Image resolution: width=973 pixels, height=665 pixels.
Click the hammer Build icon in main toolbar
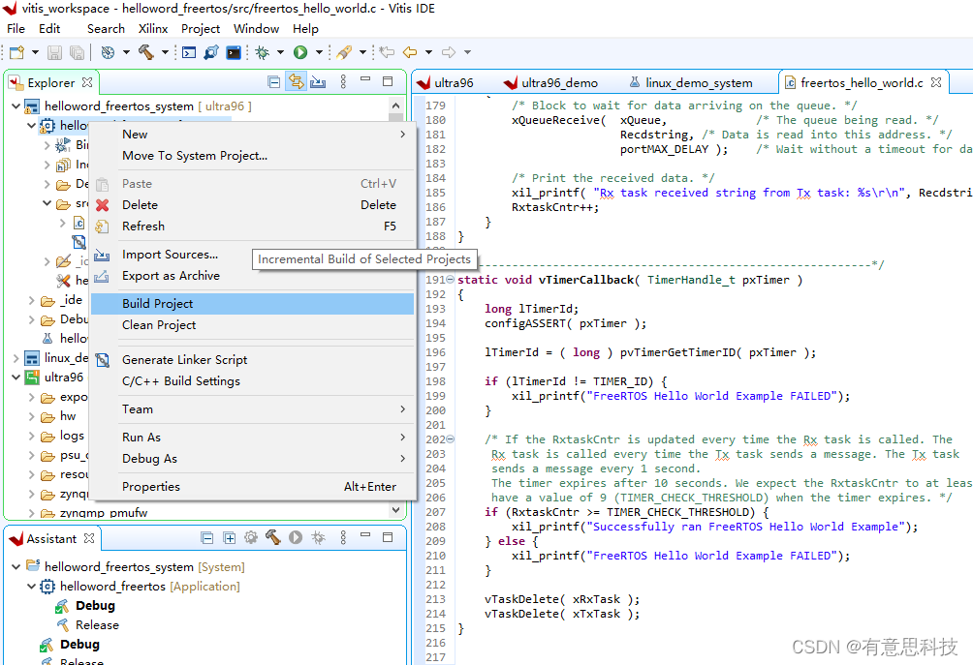click(x=146, y=52)
